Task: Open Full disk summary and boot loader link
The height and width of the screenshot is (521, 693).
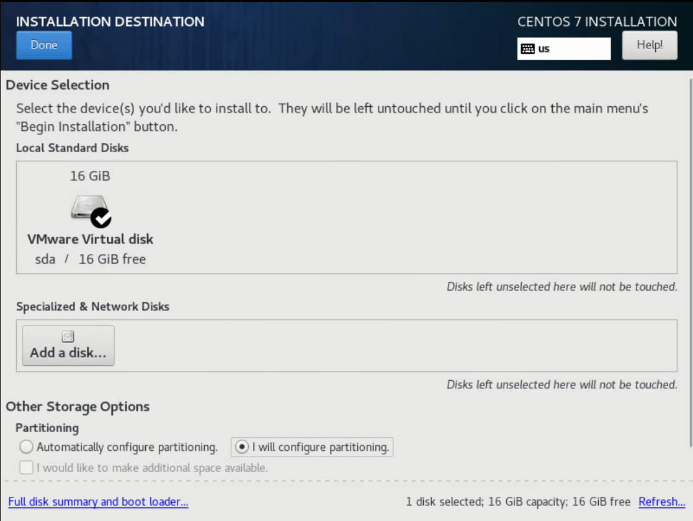Action: [98, 502]
